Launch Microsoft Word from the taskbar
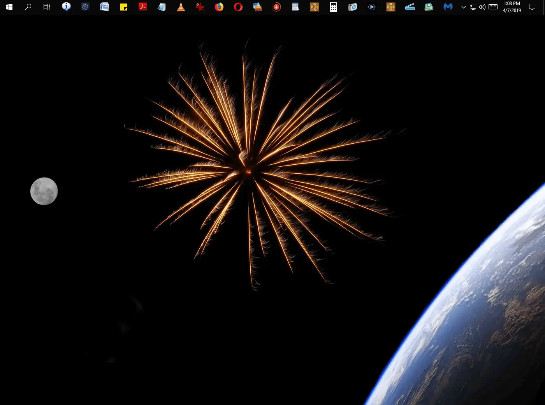Image resolution: width=545 pixels, height=405 pixels. [104, 7]
